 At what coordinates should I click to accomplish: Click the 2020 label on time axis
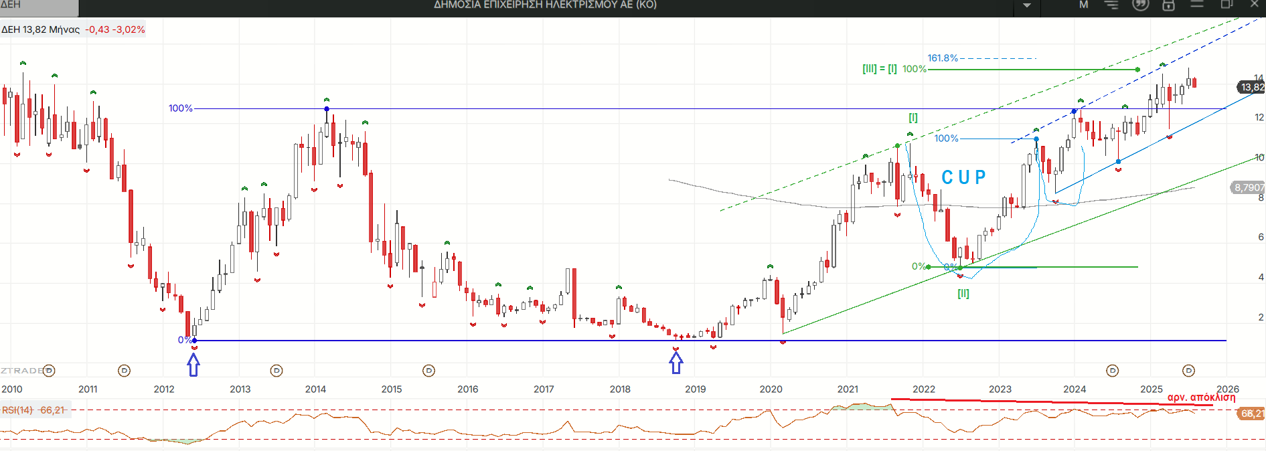(x=771, y=389)
